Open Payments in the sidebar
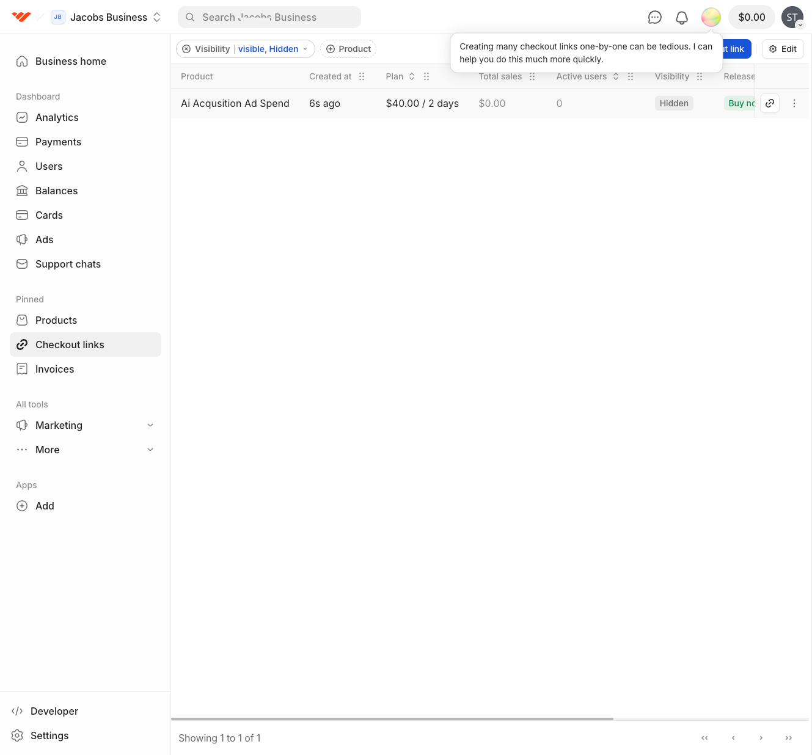The height and width of the screenshot is (755, 812). 86,142
